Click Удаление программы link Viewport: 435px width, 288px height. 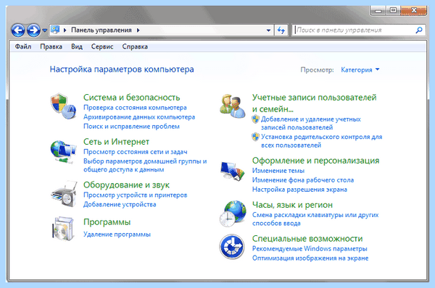(x=117, y=234)
